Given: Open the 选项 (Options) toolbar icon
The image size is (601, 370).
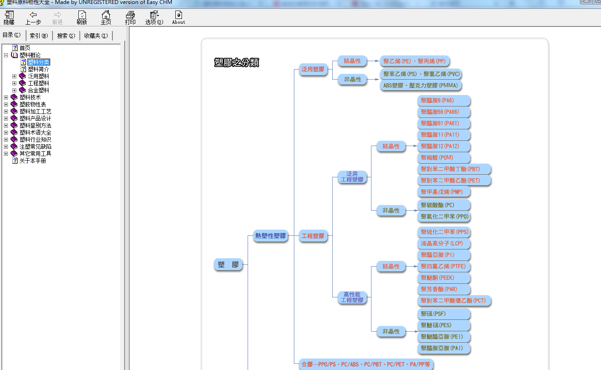Looking at the screenshot, I should [154, 15].
